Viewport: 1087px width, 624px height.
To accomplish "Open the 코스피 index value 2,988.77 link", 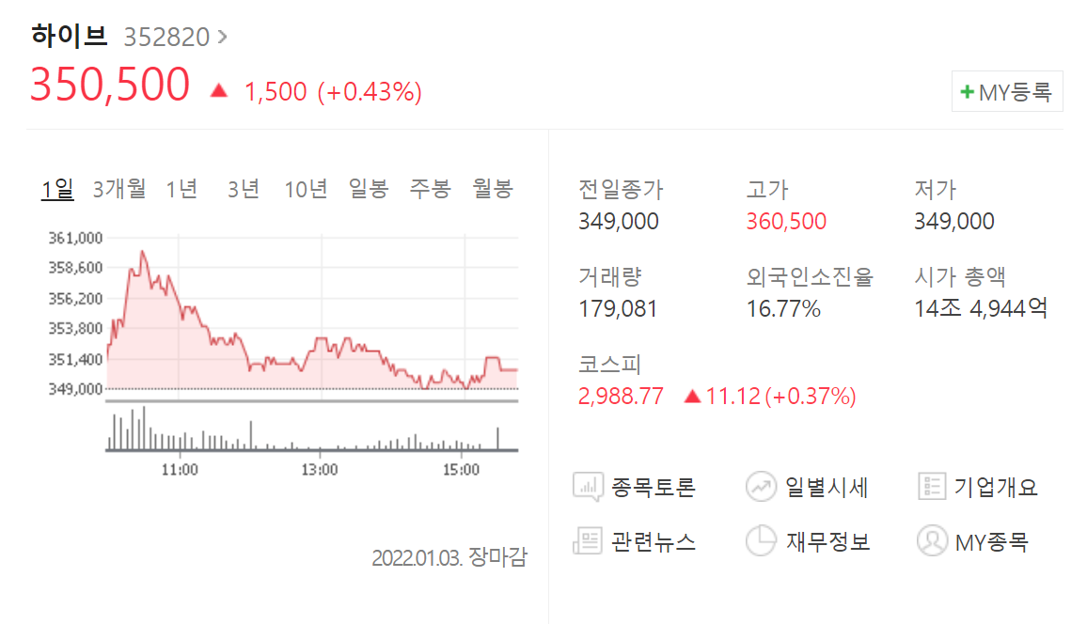I will [x=621, y=397].
